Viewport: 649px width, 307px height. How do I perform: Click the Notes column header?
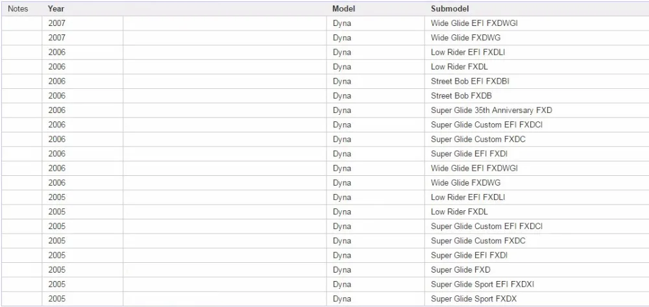click(x=18, y=8)
